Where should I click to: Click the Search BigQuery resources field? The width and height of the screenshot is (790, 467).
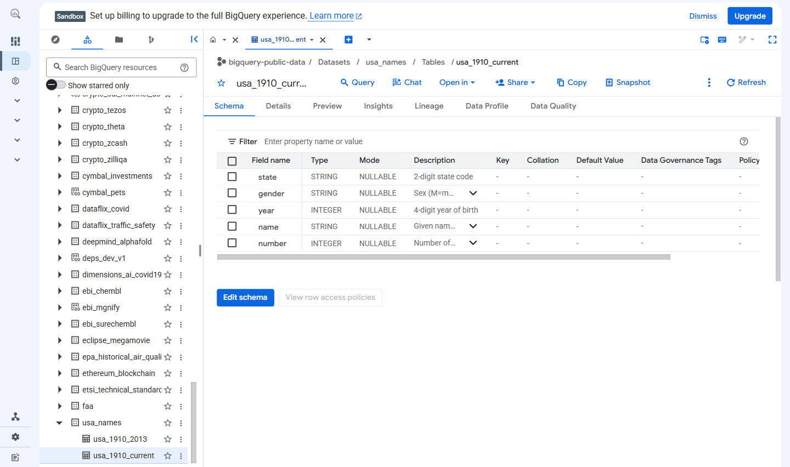coord(121,67)
